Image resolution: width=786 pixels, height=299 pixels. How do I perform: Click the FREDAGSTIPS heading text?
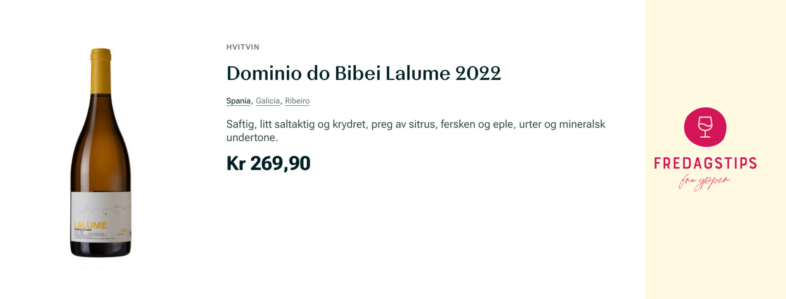point(705,163)
